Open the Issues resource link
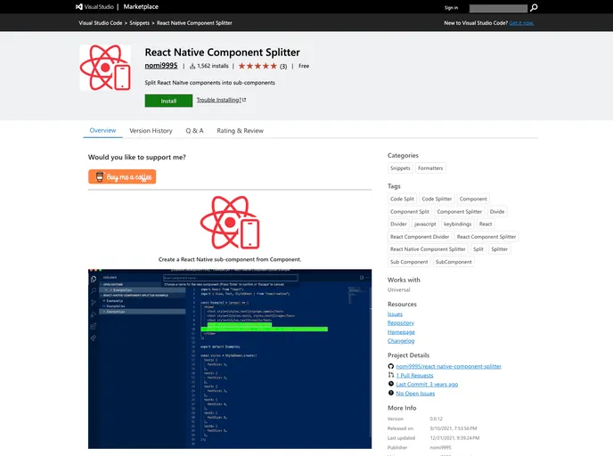 point(395,314)
